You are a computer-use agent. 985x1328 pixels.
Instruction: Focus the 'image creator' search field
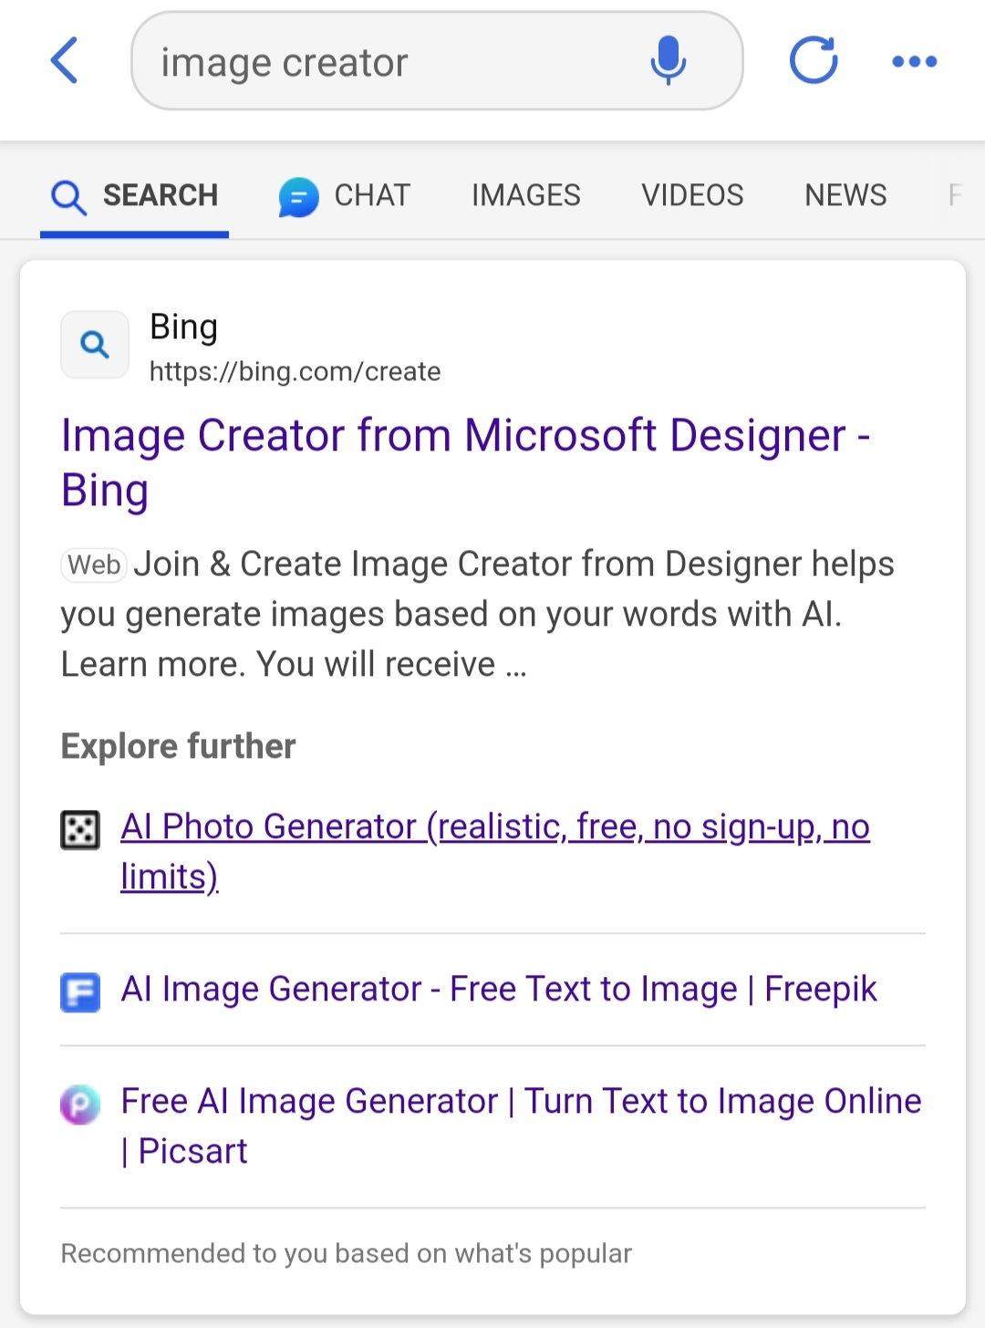pos(437,61)
